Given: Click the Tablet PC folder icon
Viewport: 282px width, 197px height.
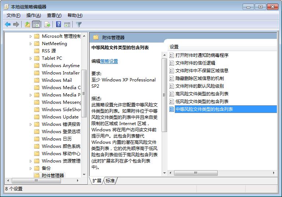Looking at the screenshot, I should [37, 58].
